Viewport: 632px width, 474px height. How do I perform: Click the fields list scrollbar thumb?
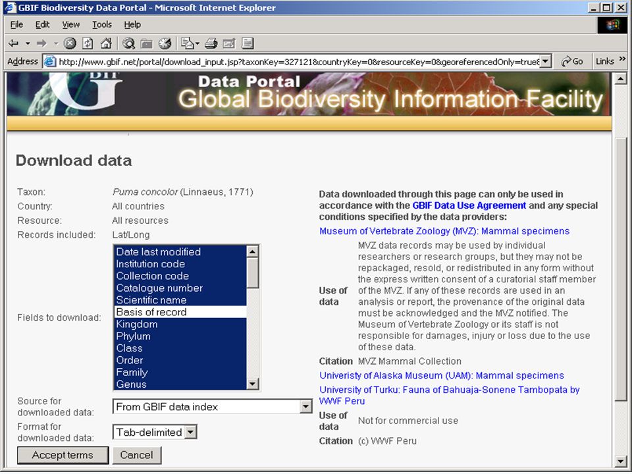[253, 273]
